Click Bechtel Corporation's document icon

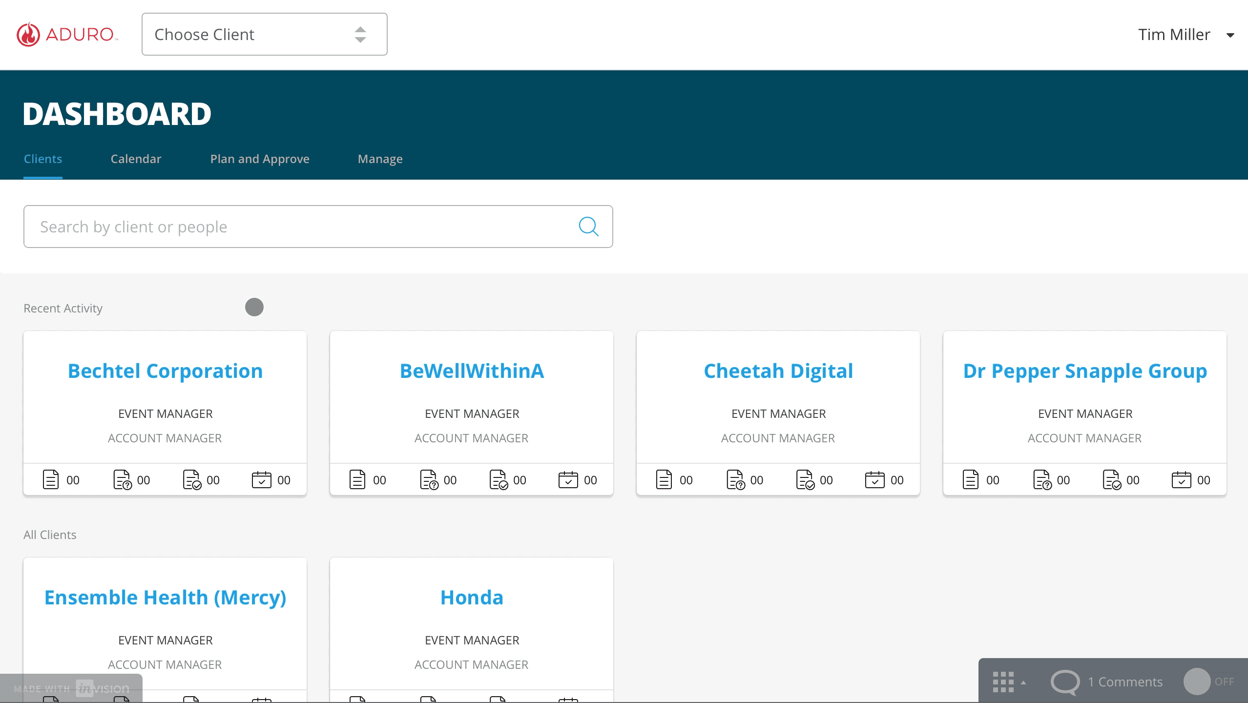click(50, 479)
